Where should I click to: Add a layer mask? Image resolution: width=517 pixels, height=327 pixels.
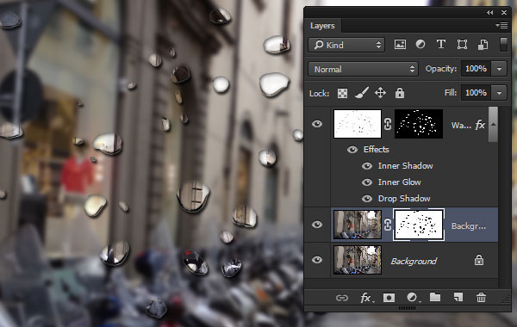pos(389,298)
